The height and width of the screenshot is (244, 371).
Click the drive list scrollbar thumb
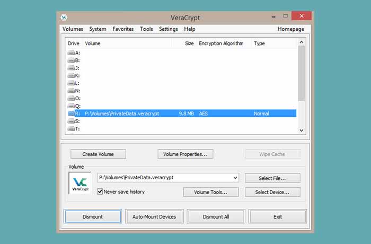point(301,73)
